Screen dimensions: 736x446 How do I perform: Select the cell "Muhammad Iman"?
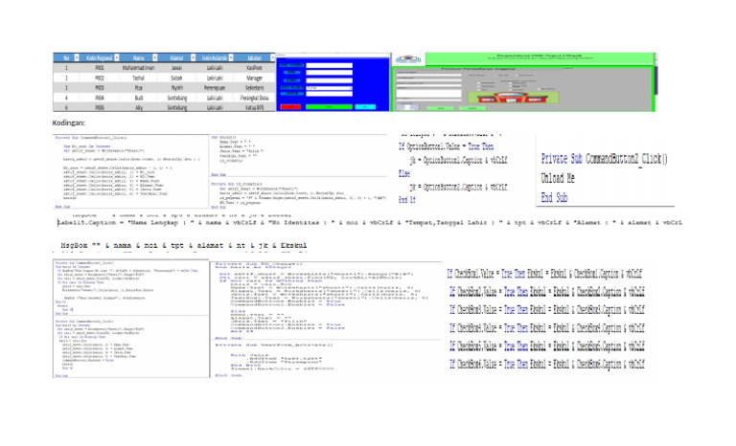click(138, 68)
